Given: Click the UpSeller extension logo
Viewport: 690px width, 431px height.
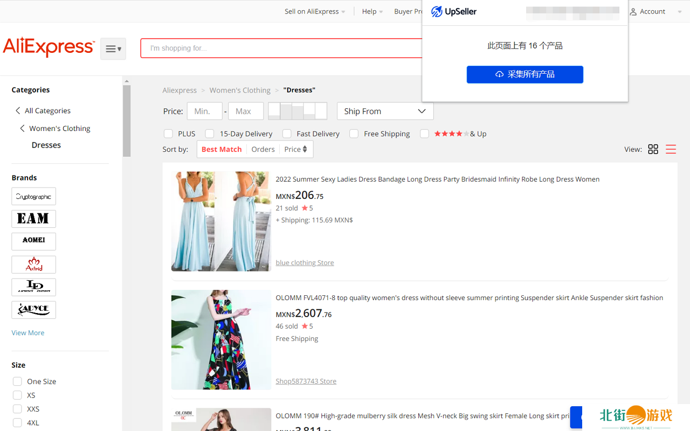Looking at the screenshot, I should coord(454,12).
